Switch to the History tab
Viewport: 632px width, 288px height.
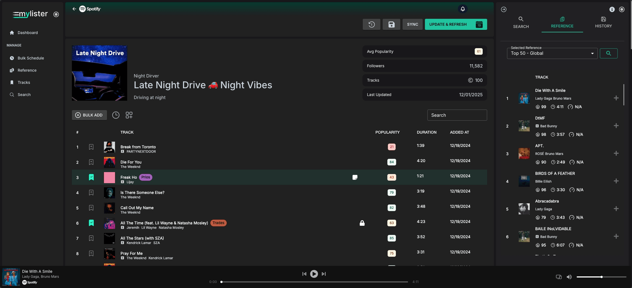point(603,22)
